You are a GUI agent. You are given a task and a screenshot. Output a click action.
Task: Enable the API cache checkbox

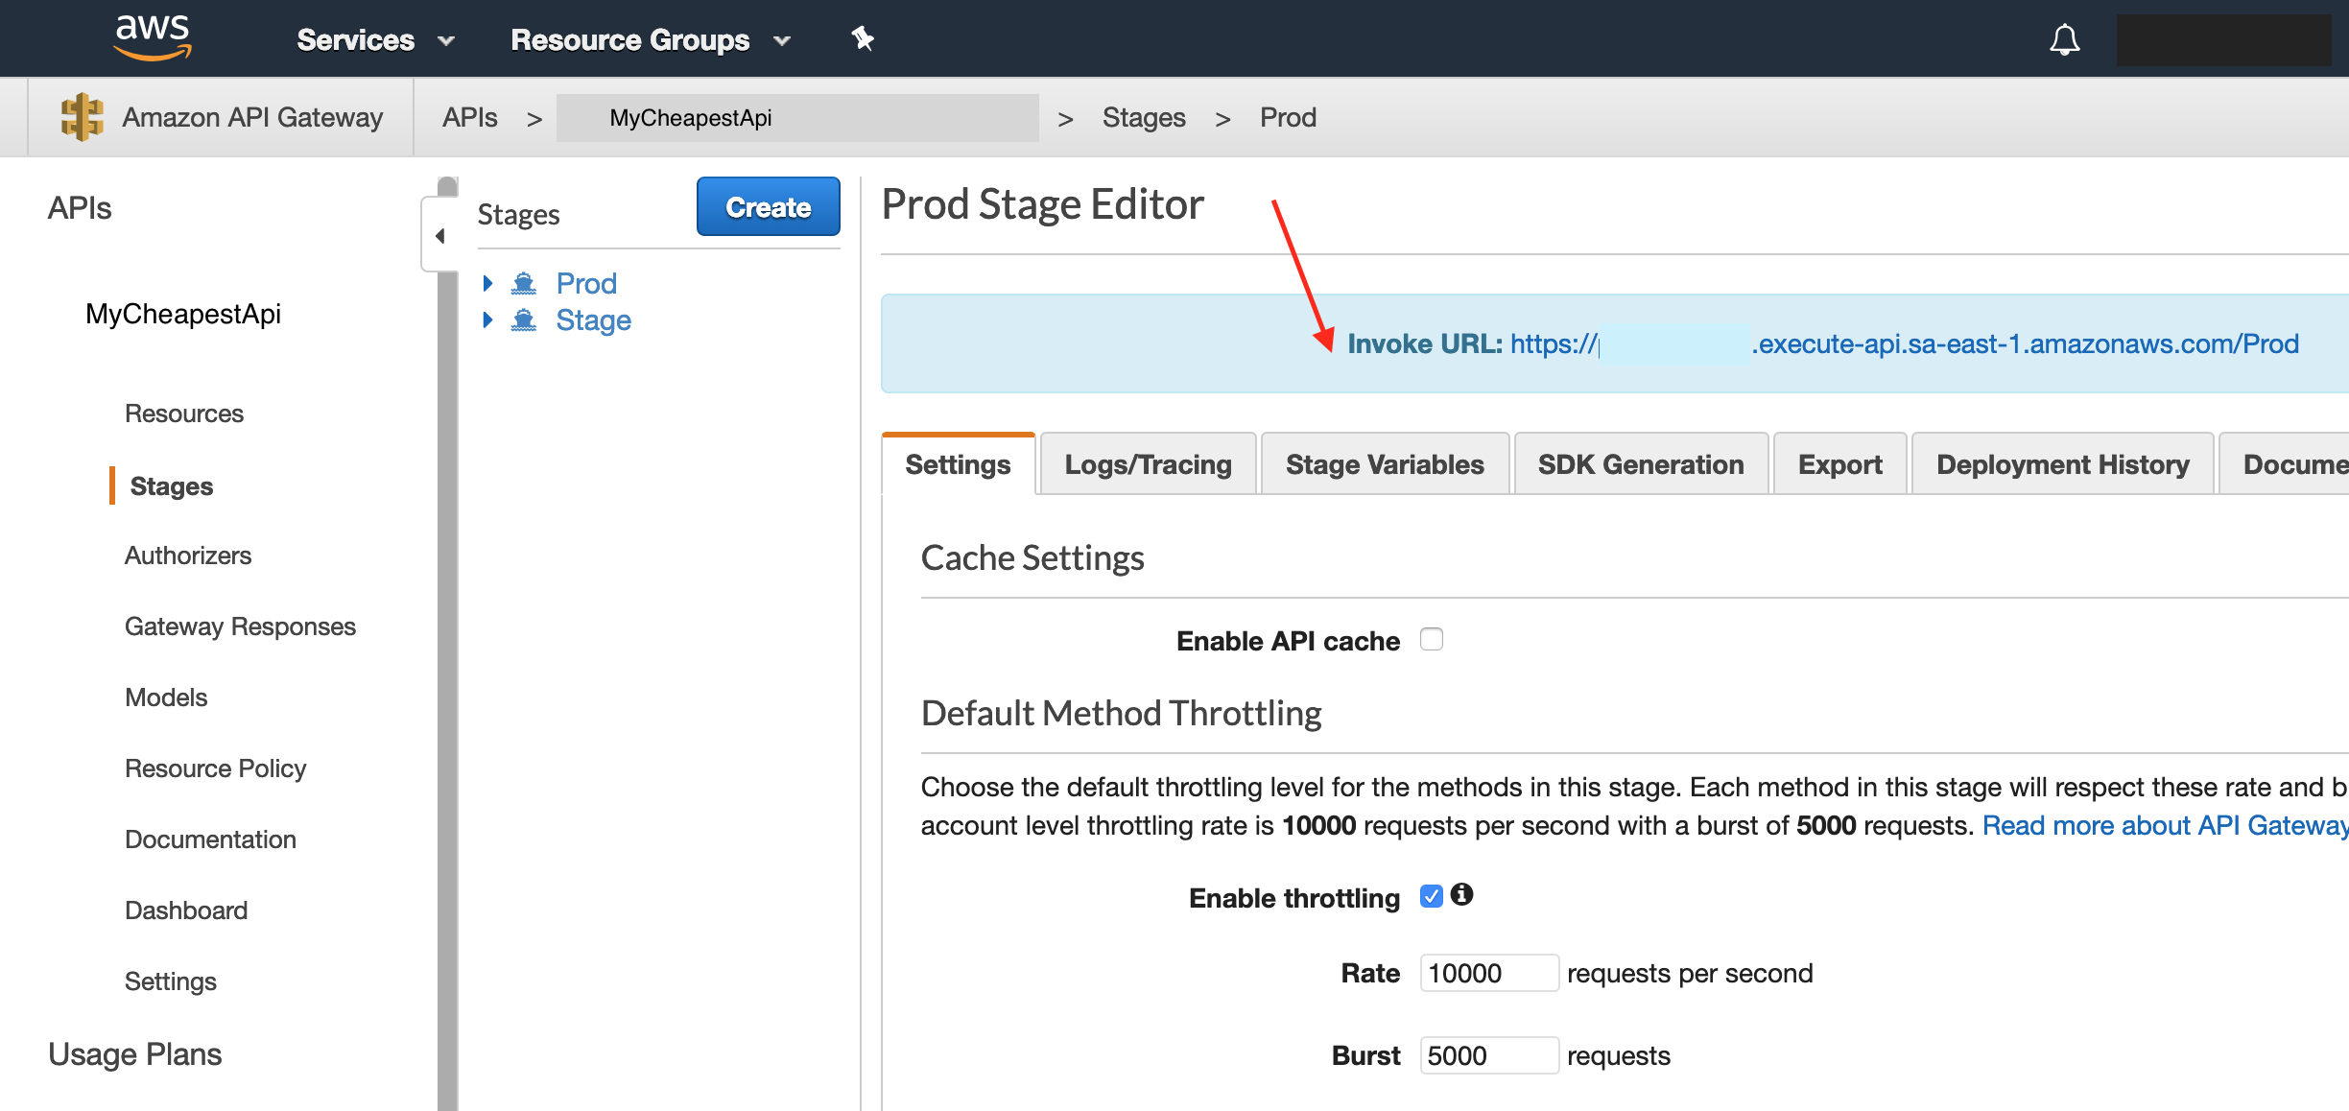(x=1431, y=639)
